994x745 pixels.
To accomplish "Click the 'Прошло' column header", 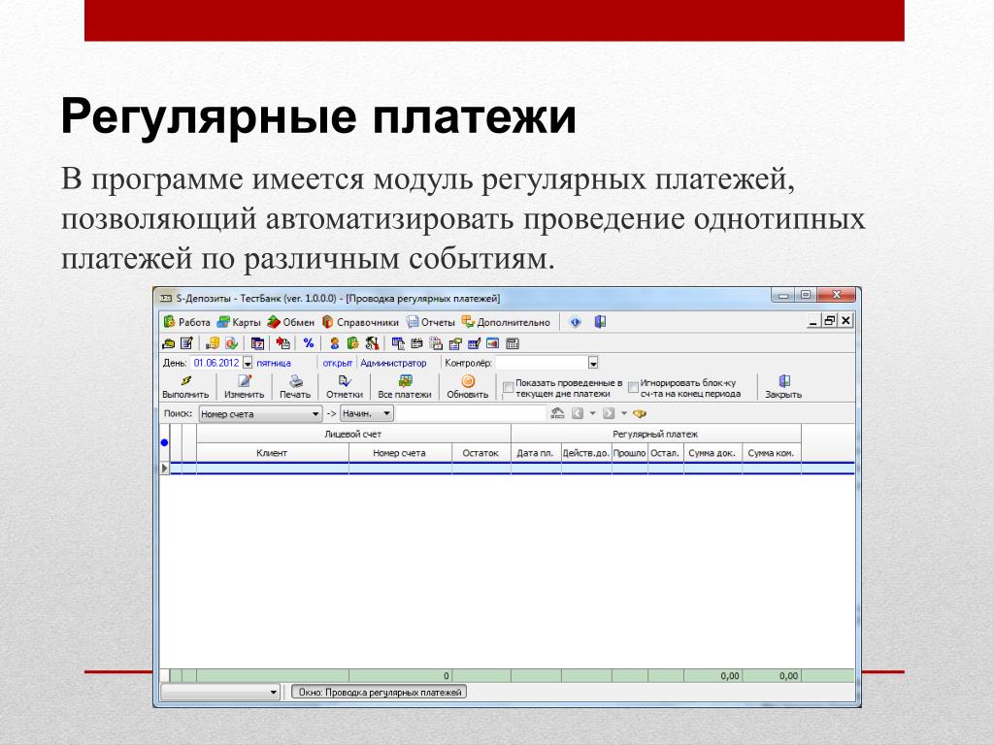I will tap(629, 453).
